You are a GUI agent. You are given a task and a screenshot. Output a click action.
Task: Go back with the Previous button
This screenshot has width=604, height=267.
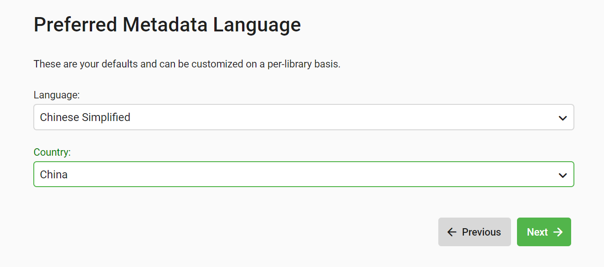[474, 232]
